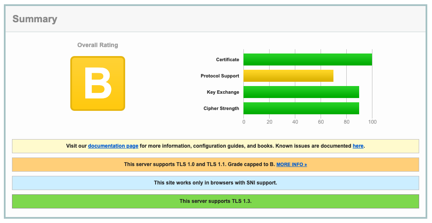The height and width of the screenshot is (223, 432).
Task: Click the yellow Protocol Support bar
Action: 288,76
